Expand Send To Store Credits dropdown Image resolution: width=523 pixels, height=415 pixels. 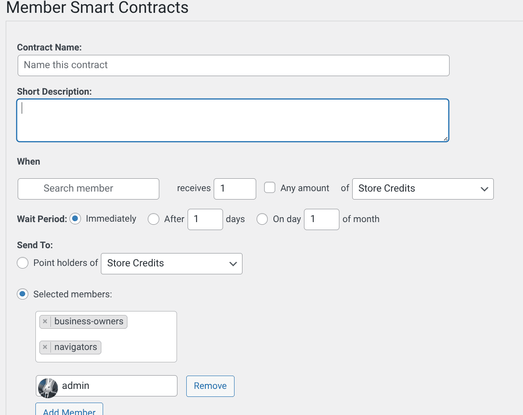172,264
